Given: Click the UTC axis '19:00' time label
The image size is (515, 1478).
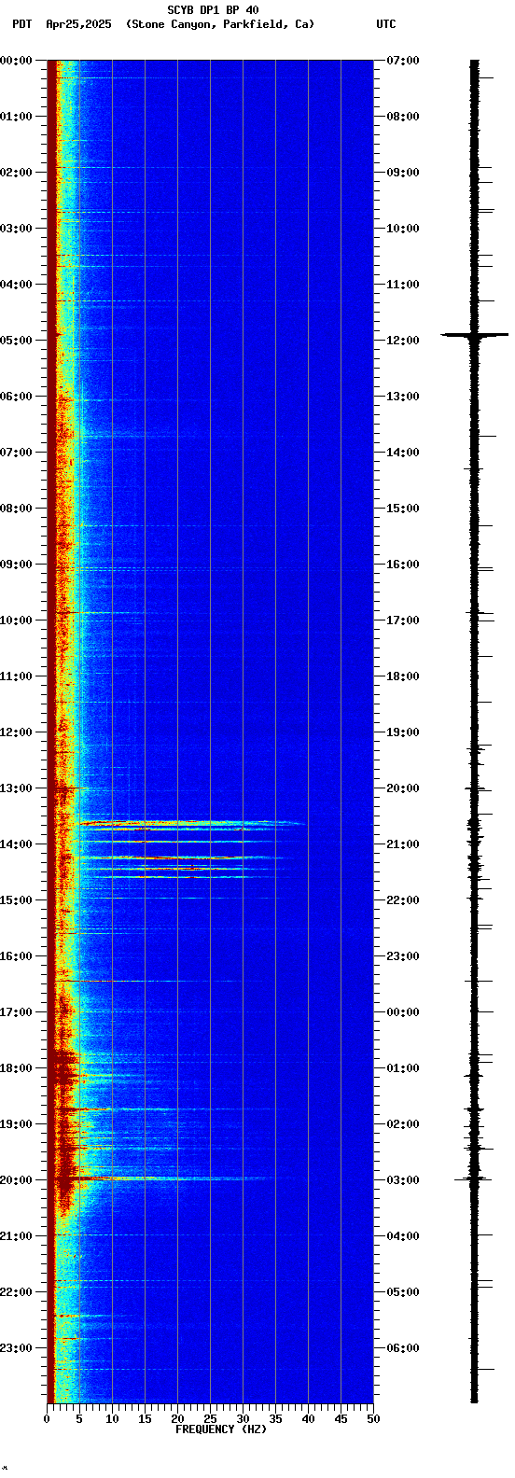Looking at the screenshot, I should pos(403,732).
